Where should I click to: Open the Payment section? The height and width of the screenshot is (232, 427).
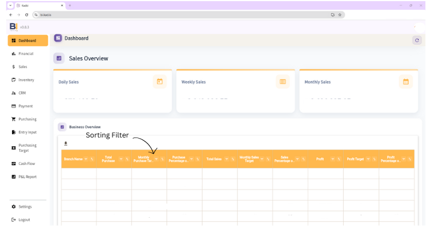(x=25, y=106)
